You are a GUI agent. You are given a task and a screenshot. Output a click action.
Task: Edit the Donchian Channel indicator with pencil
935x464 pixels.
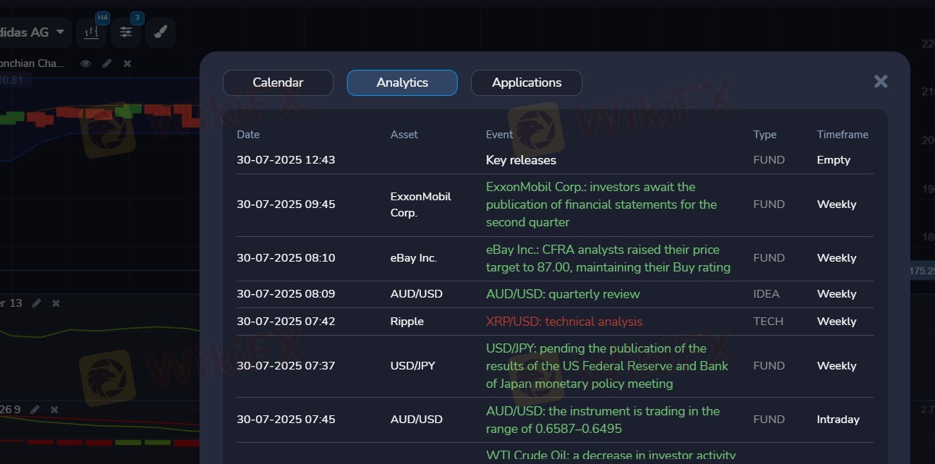107,63
